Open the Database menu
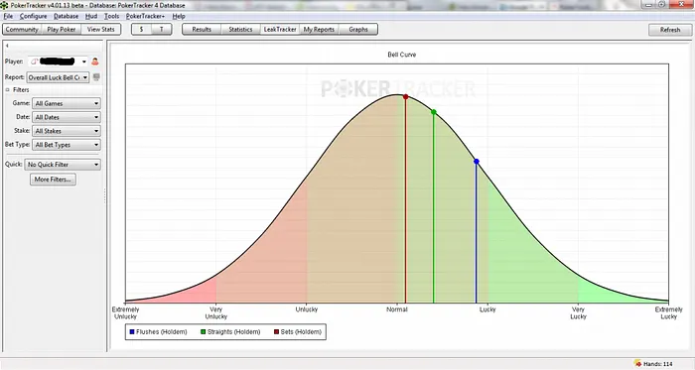 (x=67, y=16)
